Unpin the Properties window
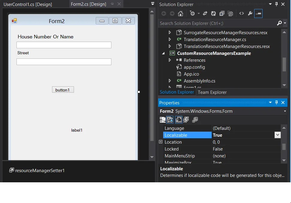 pyautogui.click(x=276, y=103)
